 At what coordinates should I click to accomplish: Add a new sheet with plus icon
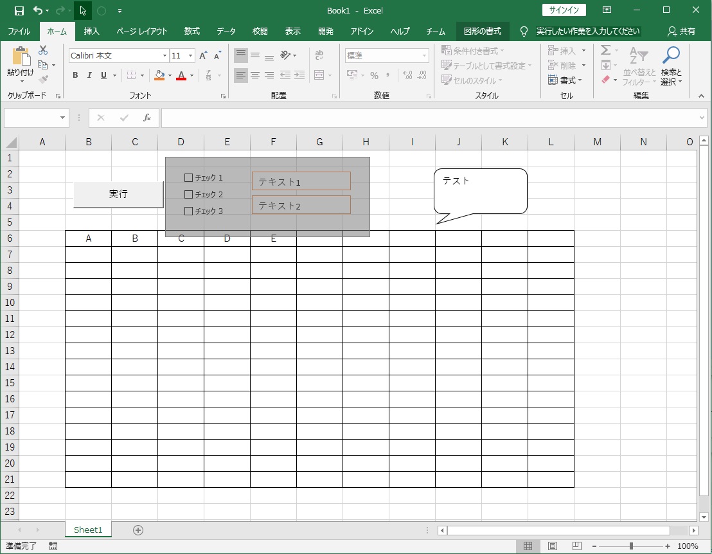(138, 530)
